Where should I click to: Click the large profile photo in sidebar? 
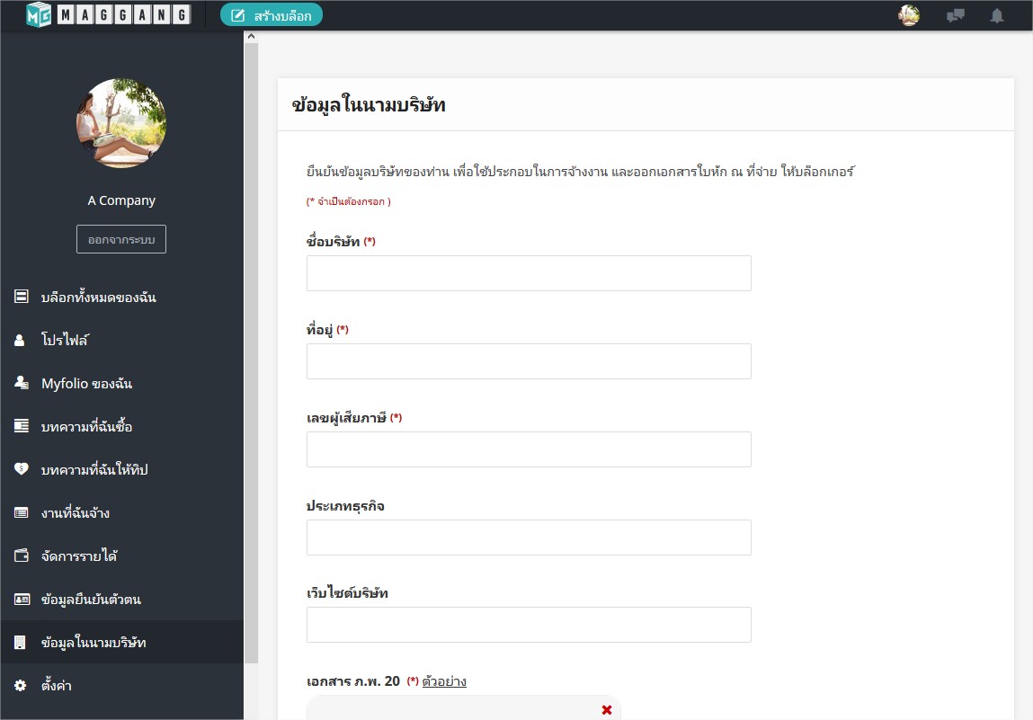pyautogui.click(x=121, y=123)
